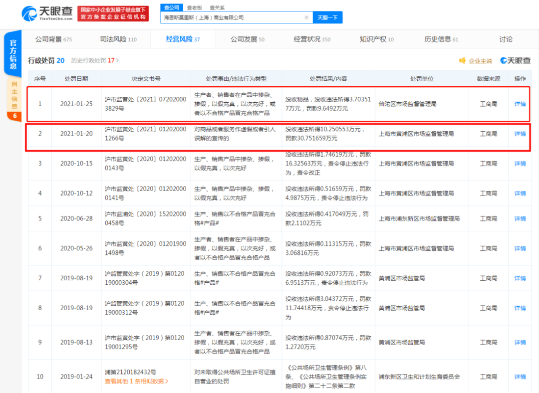This screenshot has height=393, width=539.
Task: Select the 工商局 cell in row 1
Action: tap(489, 104)
